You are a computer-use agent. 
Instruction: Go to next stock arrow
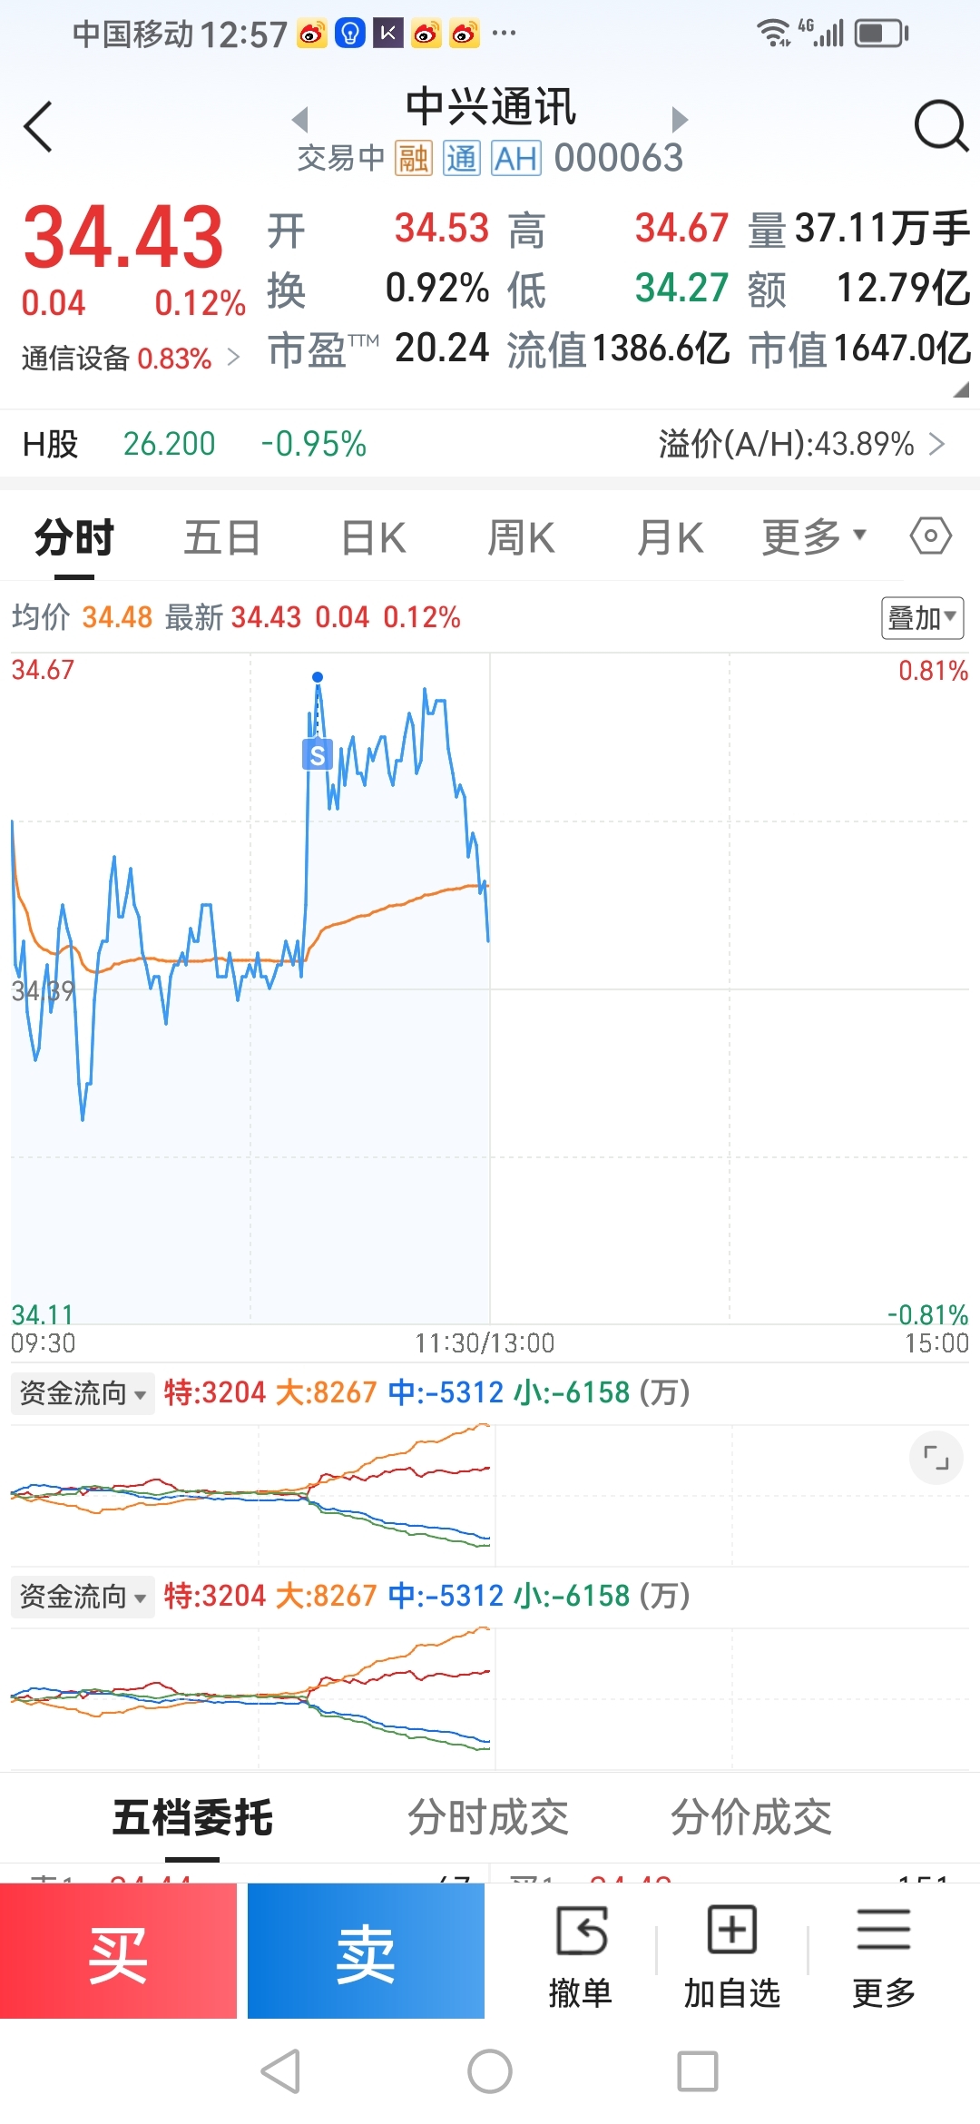coord(680,119)
